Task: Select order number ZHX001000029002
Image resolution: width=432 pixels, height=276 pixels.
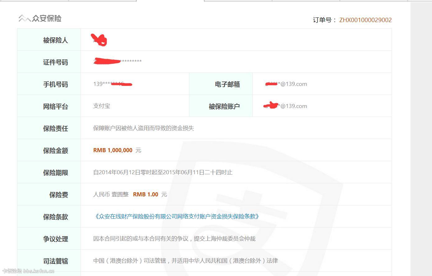Action: (365, 20)
